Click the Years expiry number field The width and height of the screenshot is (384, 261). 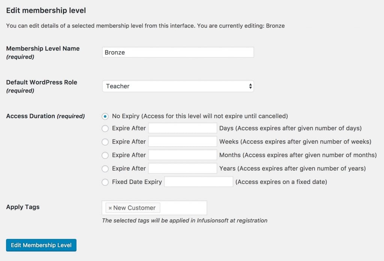(x=183, y=169)
